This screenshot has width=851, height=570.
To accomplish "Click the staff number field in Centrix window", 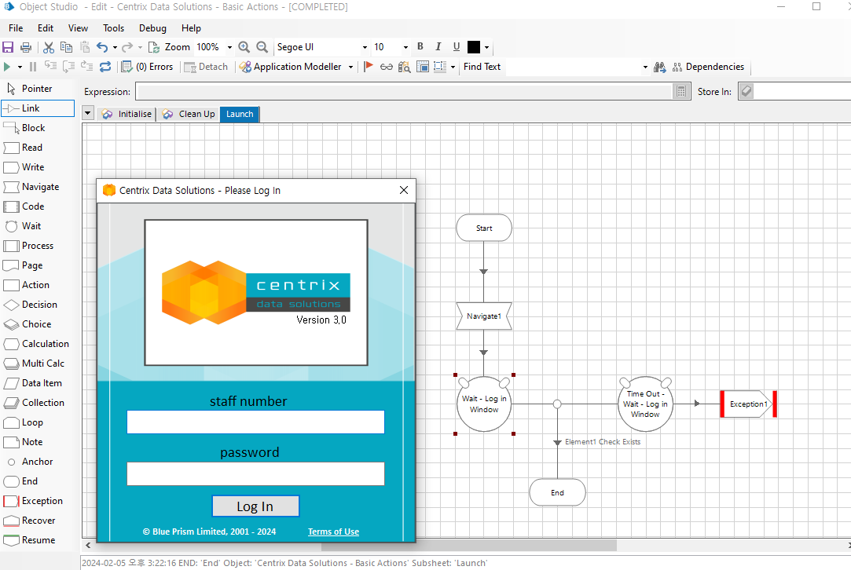I will tap(255, 422).
